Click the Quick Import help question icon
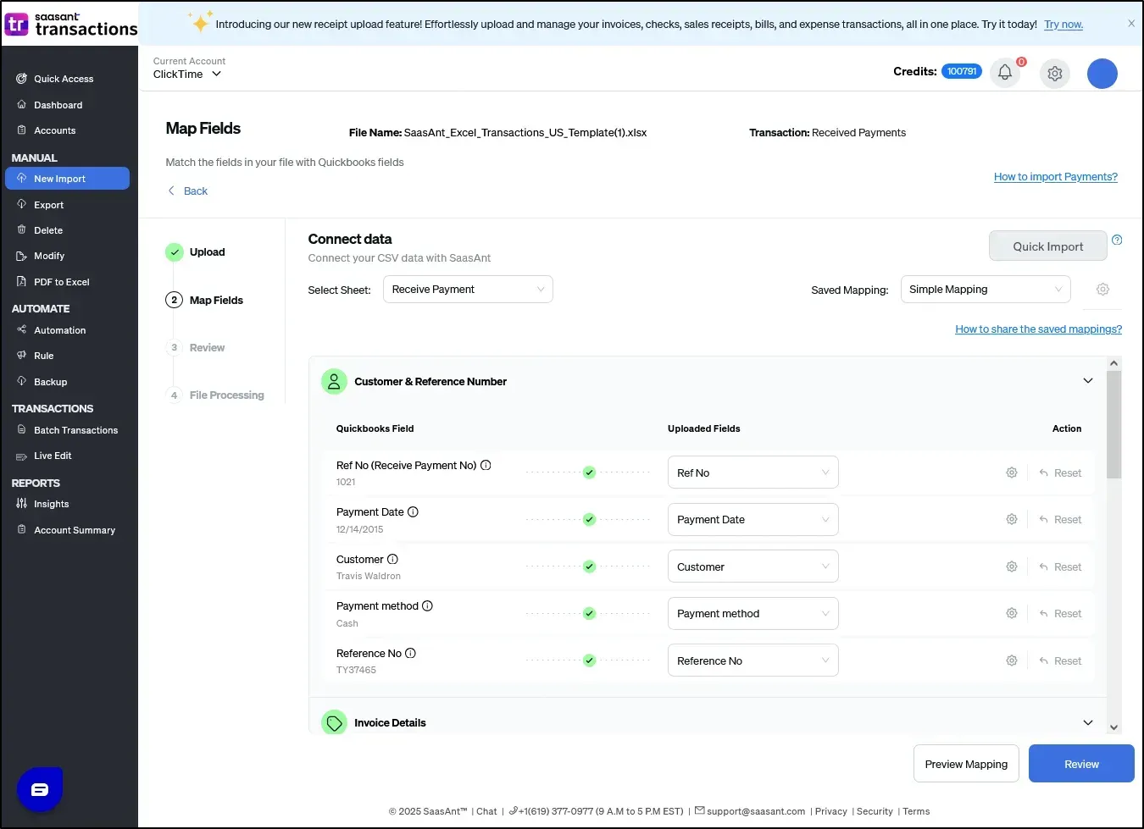Screen dimensions: 1144x829 pos(1117,240)
